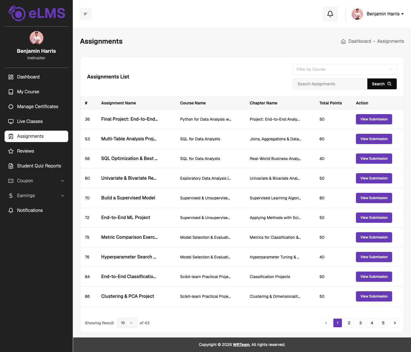Open Dashboard from the sidebar menu
The image size is (411, 352).
[x=36, y=77]
